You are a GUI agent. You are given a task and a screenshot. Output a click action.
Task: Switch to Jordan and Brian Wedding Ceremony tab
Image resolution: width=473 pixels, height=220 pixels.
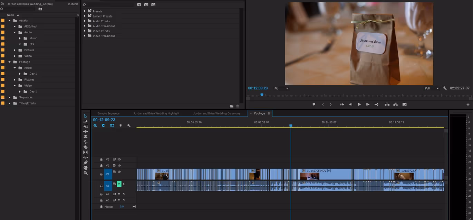[216, 113]
